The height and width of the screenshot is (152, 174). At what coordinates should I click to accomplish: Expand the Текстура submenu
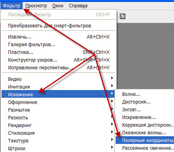(58, 141)
